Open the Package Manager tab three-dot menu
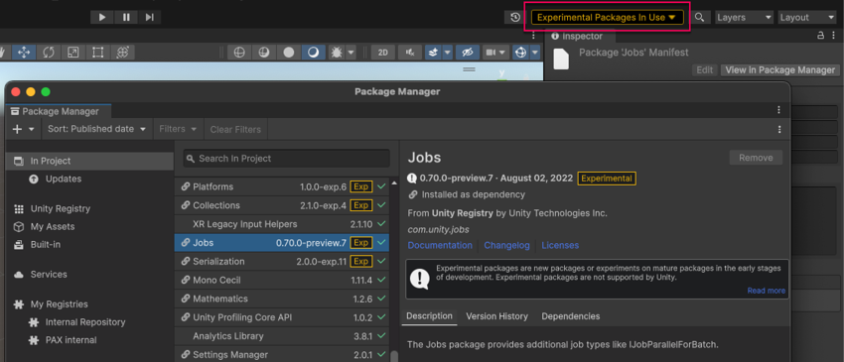 coord(778,110)
